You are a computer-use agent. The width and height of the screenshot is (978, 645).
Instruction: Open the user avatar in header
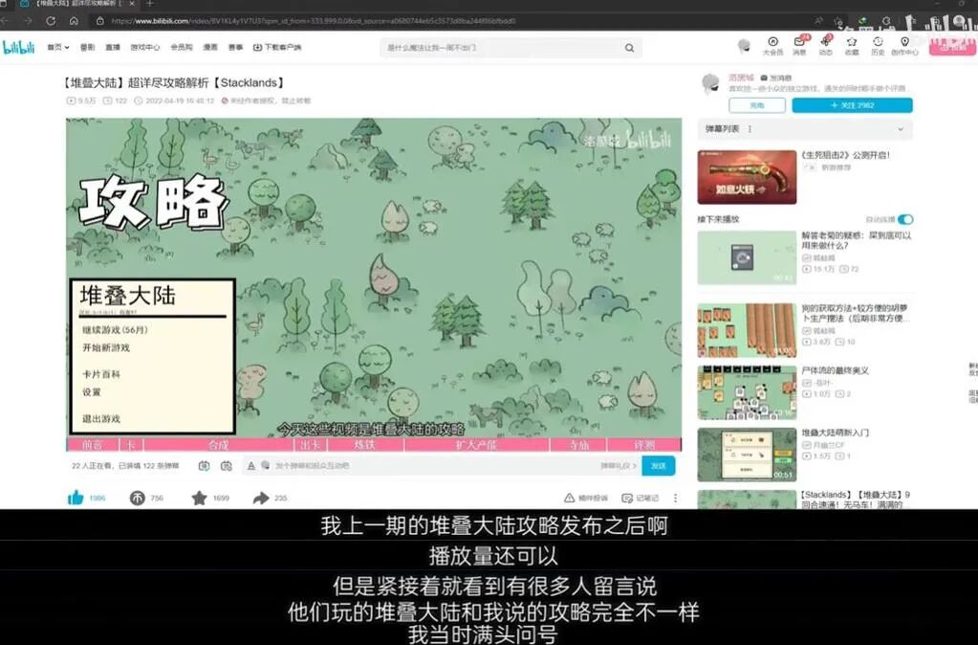744,46
